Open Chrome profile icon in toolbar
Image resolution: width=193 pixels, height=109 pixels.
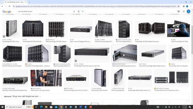pos(187,6)
